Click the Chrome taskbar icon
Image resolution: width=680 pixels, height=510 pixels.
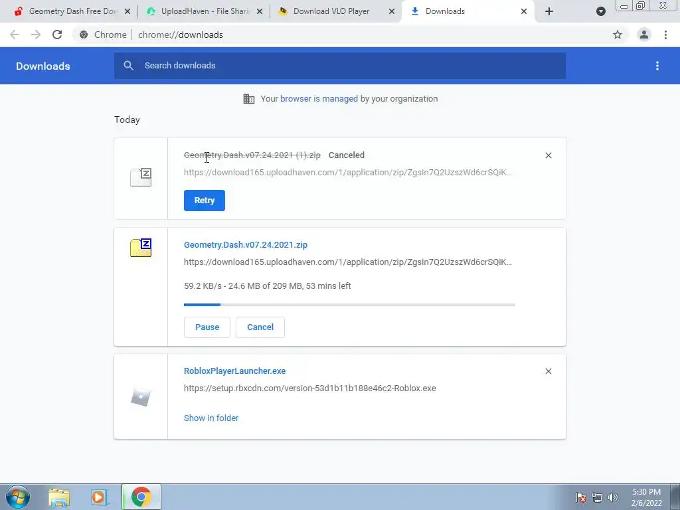click(141, 497)
